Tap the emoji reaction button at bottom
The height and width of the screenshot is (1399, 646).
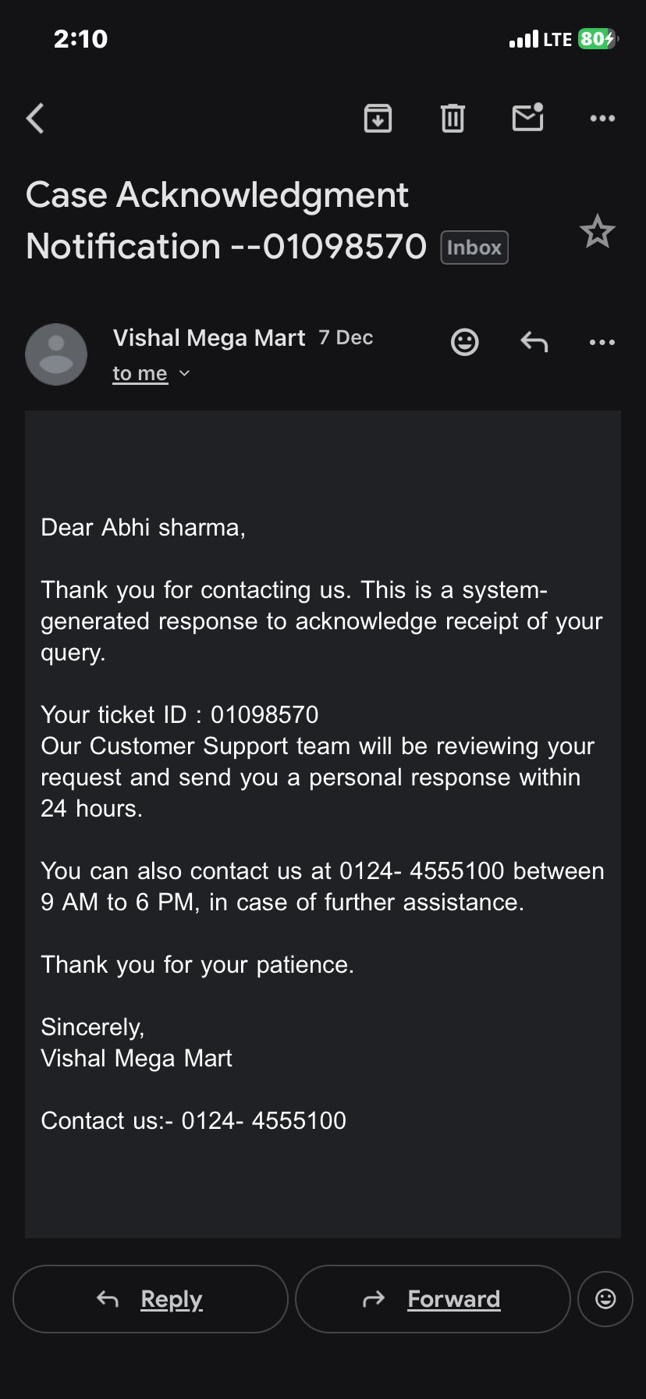pyautogui.click(x=605, y=1299)
